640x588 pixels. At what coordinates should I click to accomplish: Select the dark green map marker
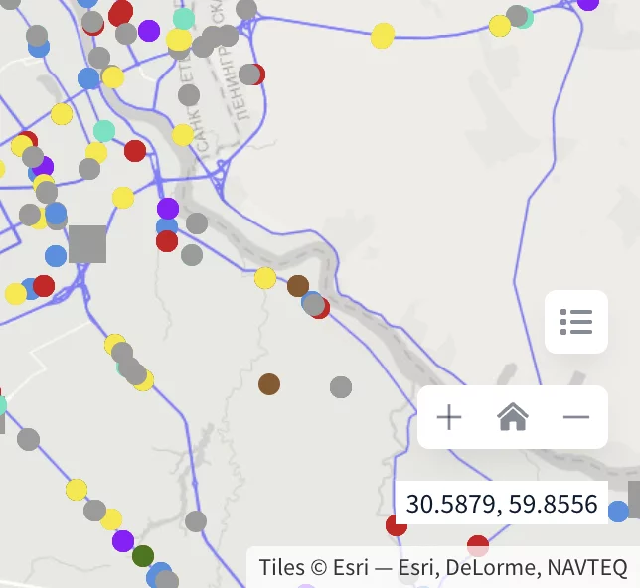click(143, 556)
